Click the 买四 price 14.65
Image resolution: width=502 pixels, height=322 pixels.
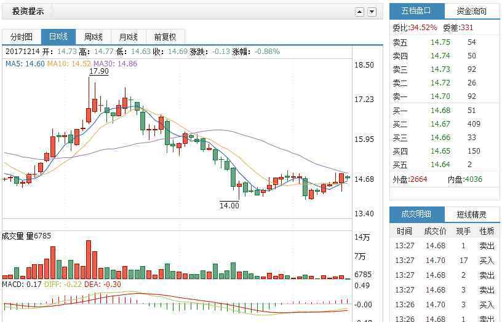(x=440, y=151)
